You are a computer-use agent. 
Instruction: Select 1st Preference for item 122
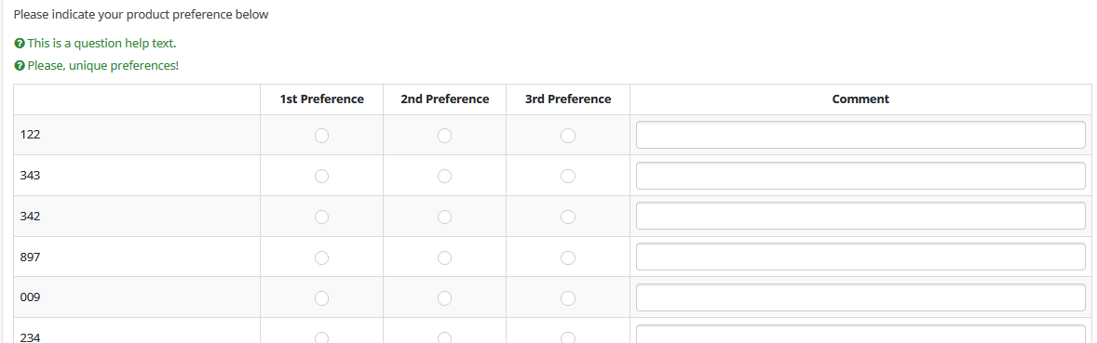(x=321, y=136)
